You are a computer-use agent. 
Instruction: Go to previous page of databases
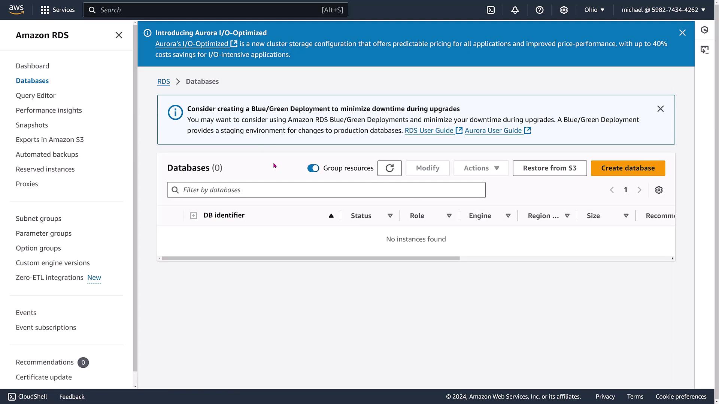[x=612, y=190]
